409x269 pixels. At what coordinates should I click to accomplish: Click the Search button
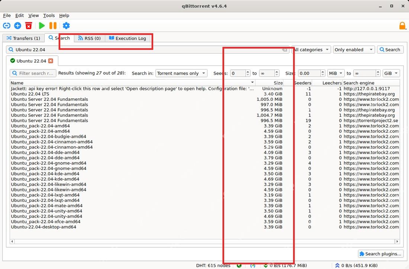pos(390,49)
